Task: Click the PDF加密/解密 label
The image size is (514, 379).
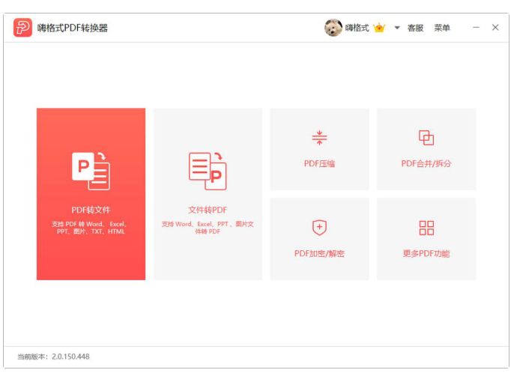Action: pos(319,253)
